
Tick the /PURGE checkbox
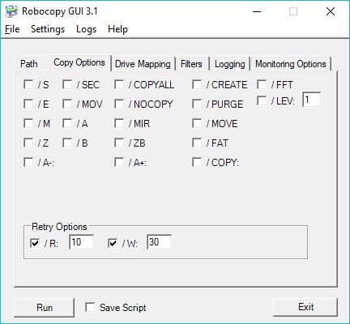[x=197, y=104]
